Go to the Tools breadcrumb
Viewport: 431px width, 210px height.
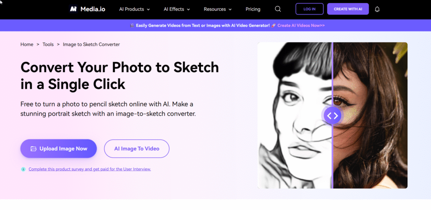click(x=48, y=44)
